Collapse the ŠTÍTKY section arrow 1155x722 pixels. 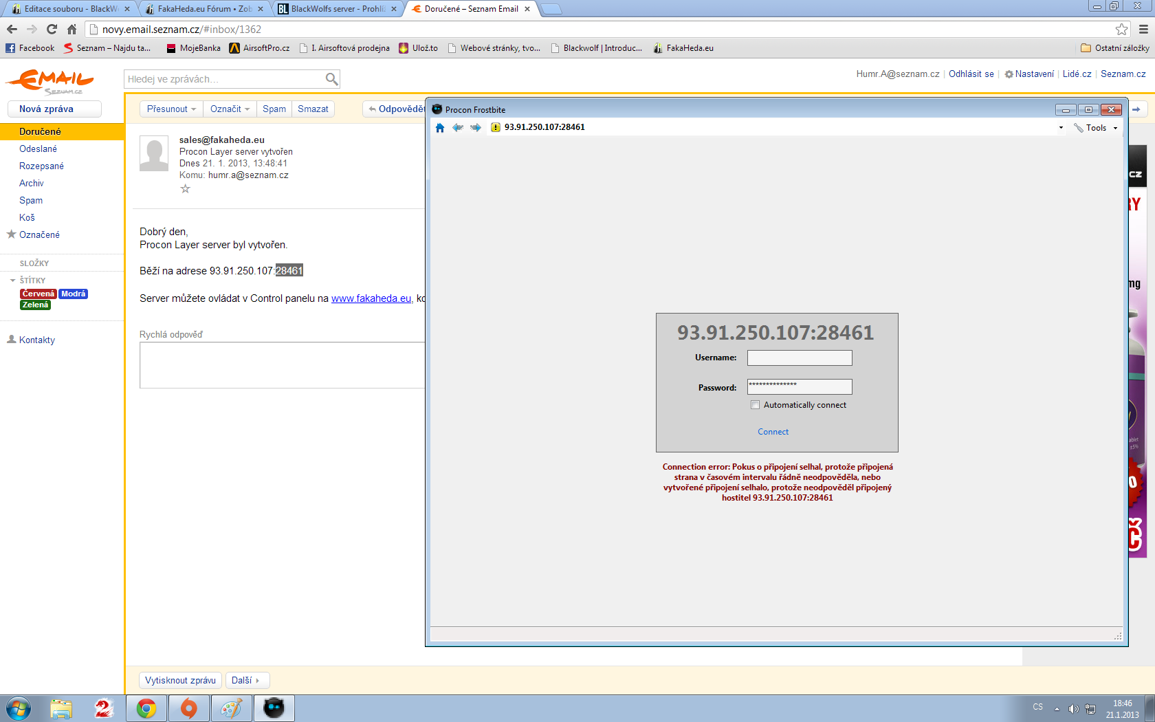(12, 281)
